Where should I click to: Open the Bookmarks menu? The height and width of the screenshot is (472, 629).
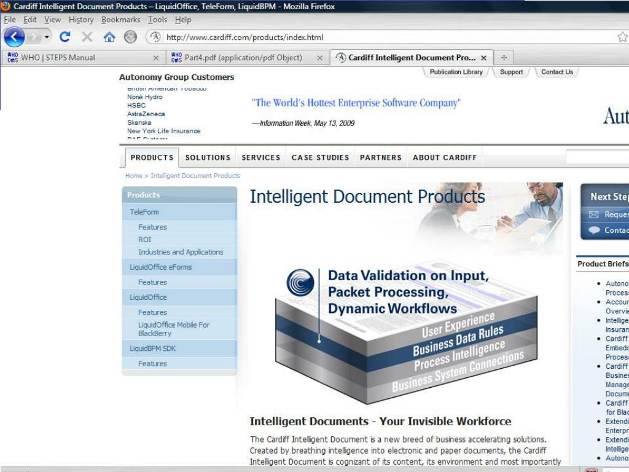tap(121, 20)
